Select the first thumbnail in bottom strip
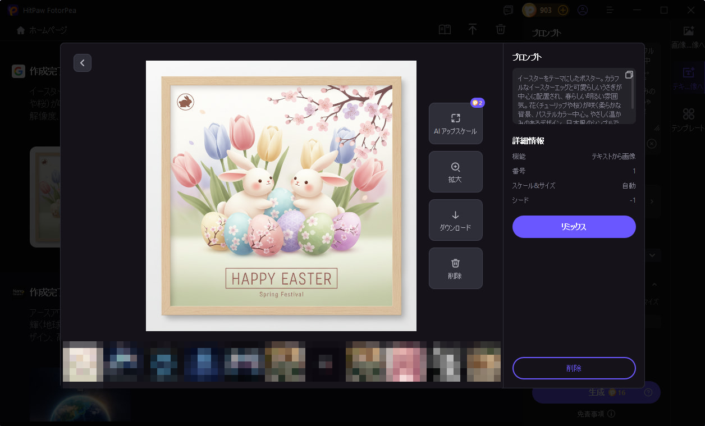Viewport: 705px width, 426px height. pos(83,361)
